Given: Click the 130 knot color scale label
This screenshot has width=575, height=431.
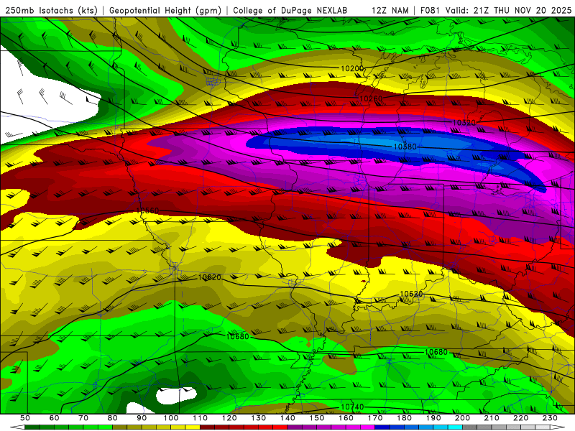Looking at the screenshot, I should pos(258,418).
